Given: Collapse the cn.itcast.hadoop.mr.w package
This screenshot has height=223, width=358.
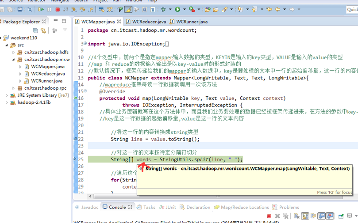Looking at the screenshot, I should click(13, 60).
